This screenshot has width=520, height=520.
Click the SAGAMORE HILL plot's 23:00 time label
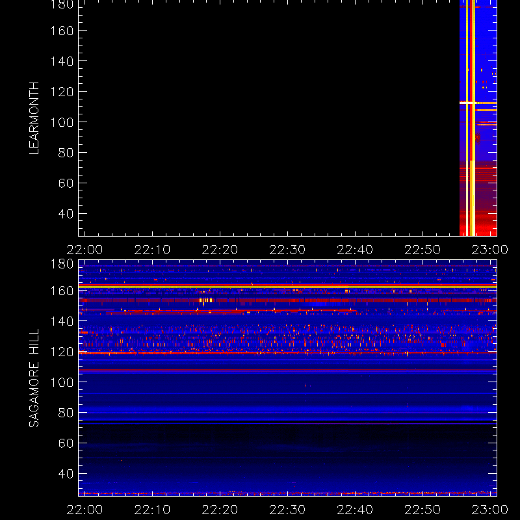[x=490, y=510]
